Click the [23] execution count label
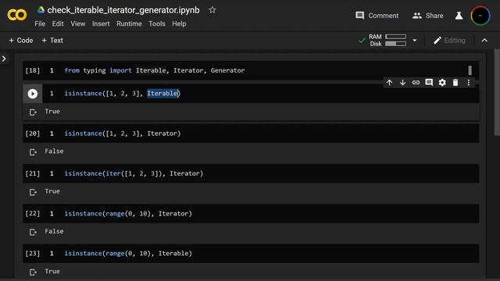This screenshot has width=500, height=281. [33, 254]
